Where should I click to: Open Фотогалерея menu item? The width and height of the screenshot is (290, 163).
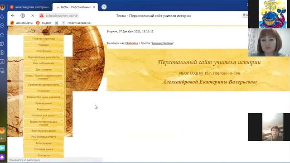43,143
